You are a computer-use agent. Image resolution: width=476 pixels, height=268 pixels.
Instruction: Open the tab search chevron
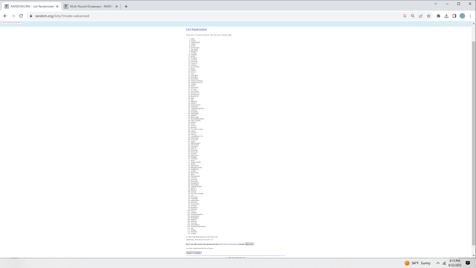coord(436,4)
